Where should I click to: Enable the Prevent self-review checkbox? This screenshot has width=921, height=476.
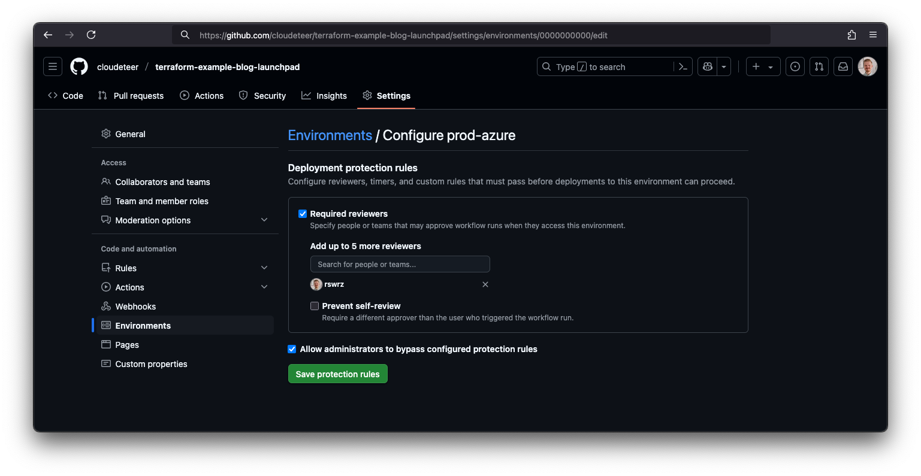[315, 306]
